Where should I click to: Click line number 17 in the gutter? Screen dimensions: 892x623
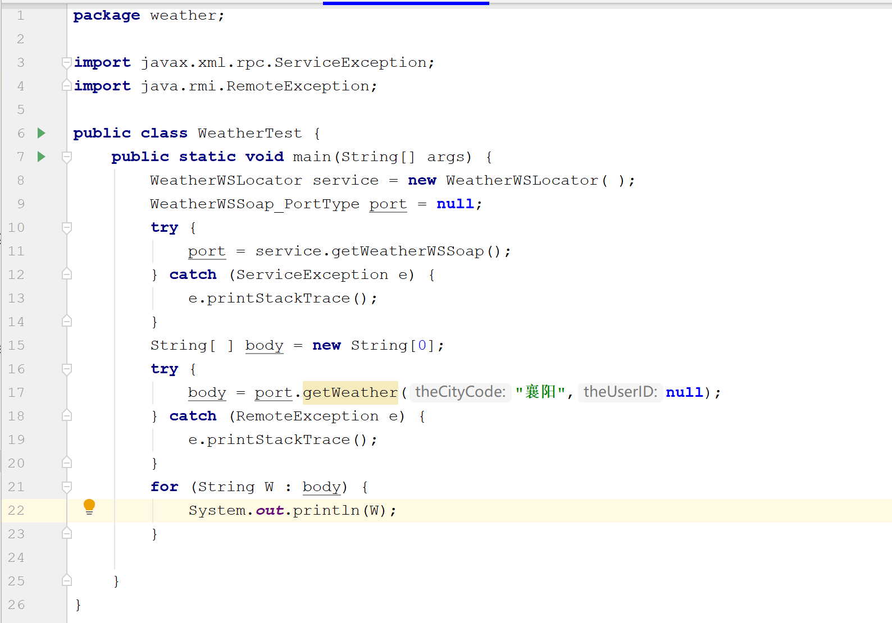pos(16,392)
